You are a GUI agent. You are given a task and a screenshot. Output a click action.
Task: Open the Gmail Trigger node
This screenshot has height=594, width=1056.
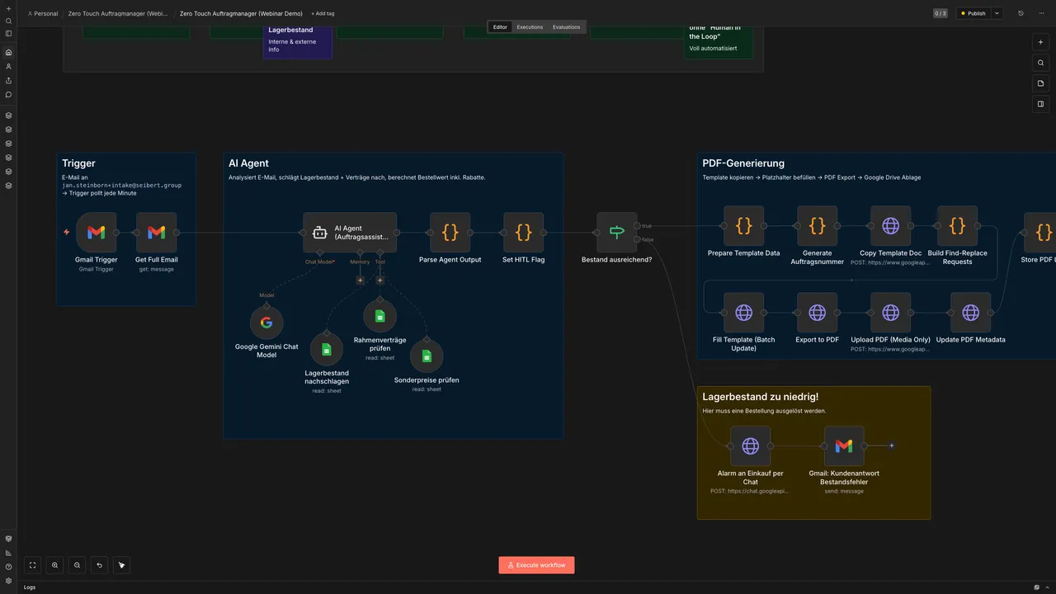[96, 232]
